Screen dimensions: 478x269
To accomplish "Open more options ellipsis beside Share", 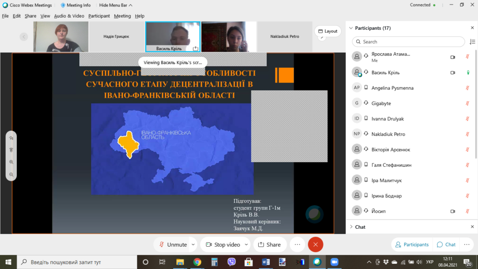I will [297, 244].
